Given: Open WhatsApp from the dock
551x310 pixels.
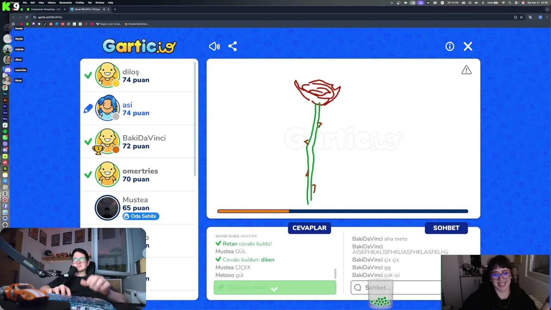Looking at the screenshot, I should tap(5, 137).
